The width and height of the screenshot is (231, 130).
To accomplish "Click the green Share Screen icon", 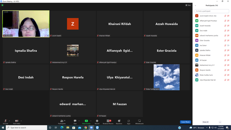I will tap(86, 121).
